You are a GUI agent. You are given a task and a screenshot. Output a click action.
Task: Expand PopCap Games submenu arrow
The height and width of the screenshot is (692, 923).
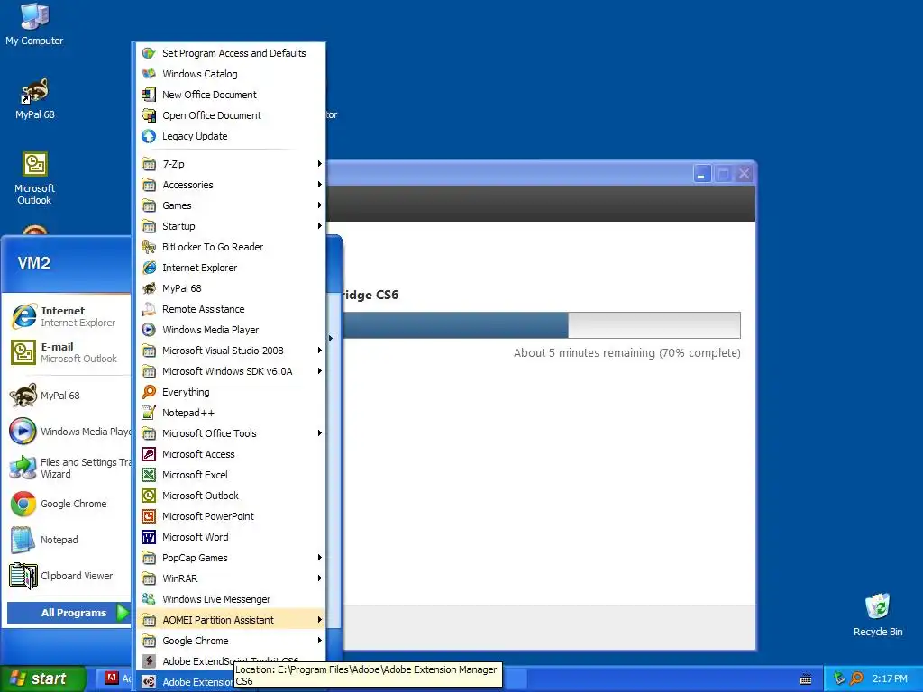coord(320,557)
